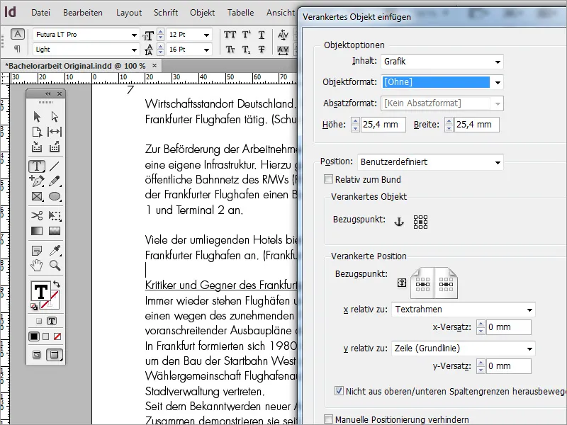The width and height of the screenshot is (567, 425).
Task: Select the Ellipse tool
Action: tap(55, 196)
